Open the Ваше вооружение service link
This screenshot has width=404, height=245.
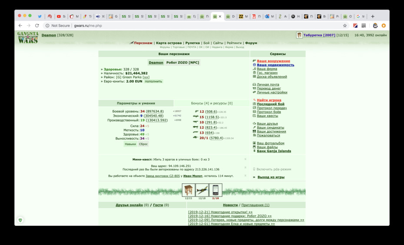273,61
